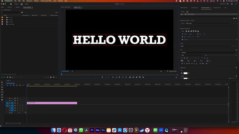239x134 pixels.
Task: Click the New Item icon in Project panel
Action: click(54, 77)
